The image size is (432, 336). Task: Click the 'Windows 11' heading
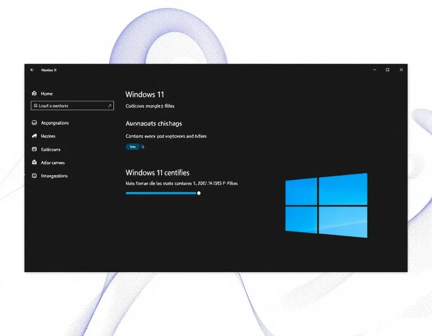coord(145,94)
